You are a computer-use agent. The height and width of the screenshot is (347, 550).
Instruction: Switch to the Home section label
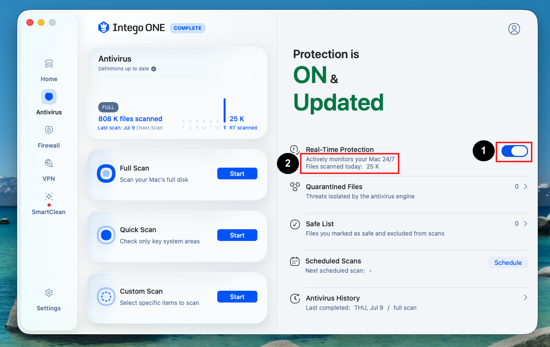(49, 79)
